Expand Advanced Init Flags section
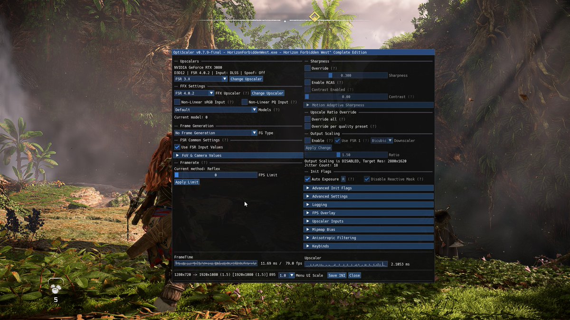The height and width of the screenshot is (320, 570). tap(369, 188)
